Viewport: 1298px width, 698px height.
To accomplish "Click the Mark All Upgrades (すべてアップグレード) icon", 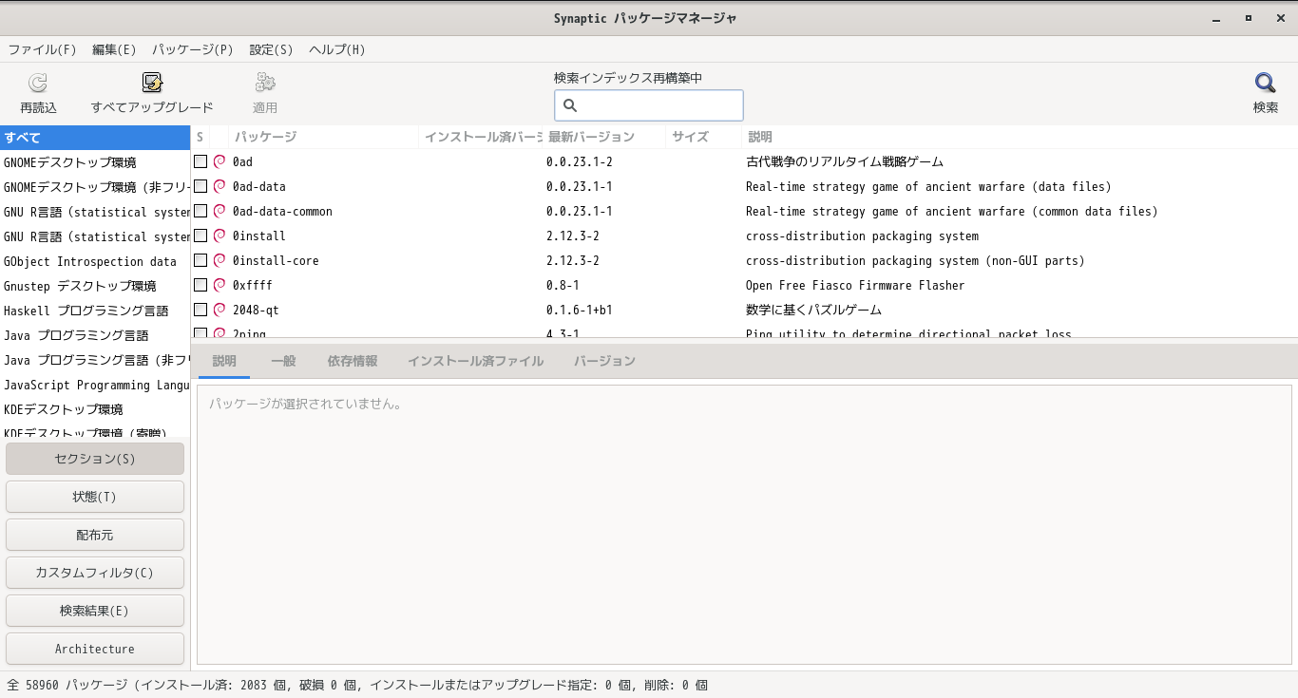I will click(x=152, y=84).
